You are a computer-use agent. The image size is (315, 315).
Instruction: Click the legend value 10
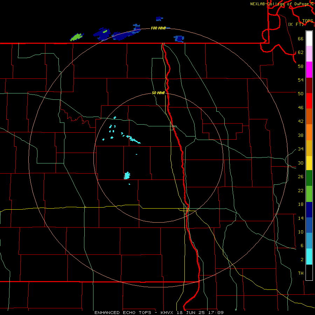[301, 232]
